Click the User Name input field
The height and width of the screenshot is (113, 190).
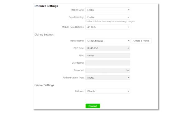pos(107,63)
